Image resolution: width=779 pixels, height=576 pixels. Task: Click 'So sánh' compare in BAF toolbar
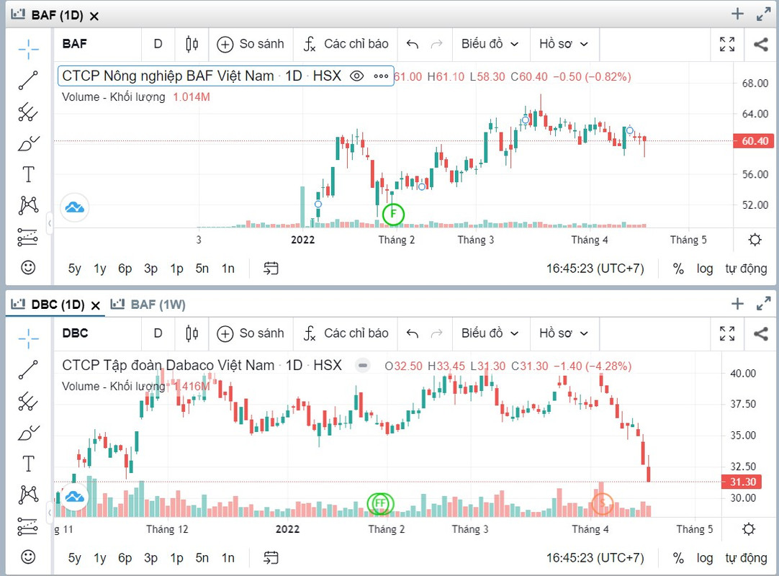click(x=251, y=44)
